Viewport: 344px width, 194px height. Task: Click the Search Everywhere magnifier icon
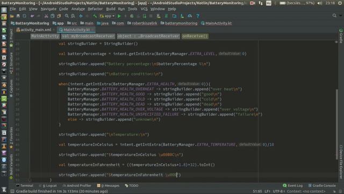click(x=334, y=16)
